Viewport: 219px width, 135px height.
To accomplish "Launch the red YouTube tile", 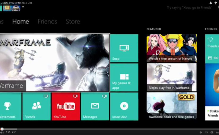I will point(66,106).
